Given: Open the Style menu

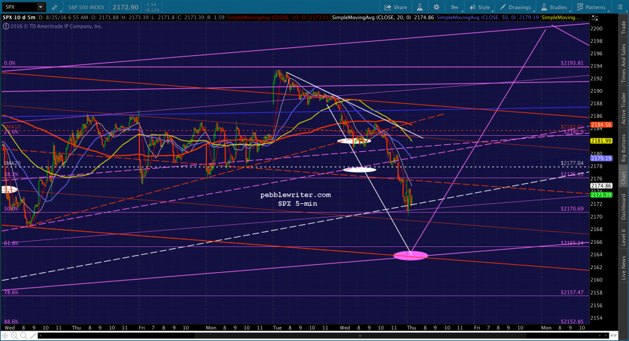Looking at the screenshot, I should 480,7.
